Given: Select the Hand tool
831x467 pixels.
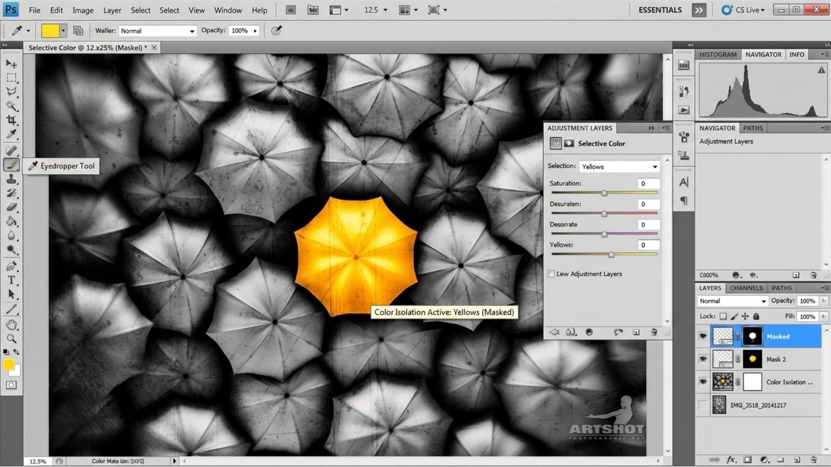Looking at the screenshot, I should coord(11,324).
